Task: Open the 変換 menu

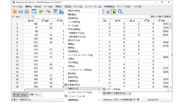Action: click(x=58, y=6)
